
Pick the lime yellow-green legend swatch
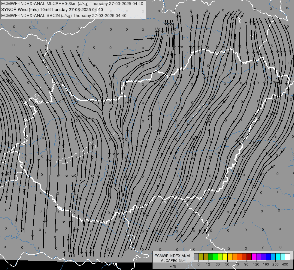pyautogui.click(x=220, y=257)
